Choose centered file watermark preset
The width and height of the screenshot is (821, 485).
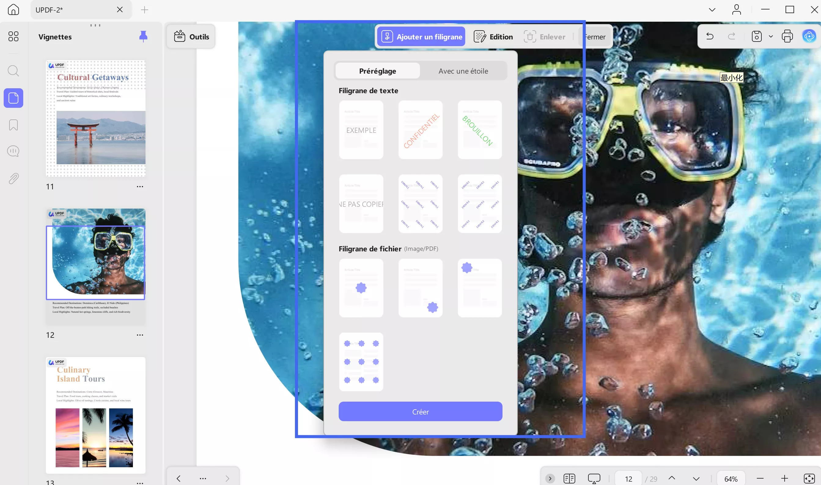(x=361, y=288)
